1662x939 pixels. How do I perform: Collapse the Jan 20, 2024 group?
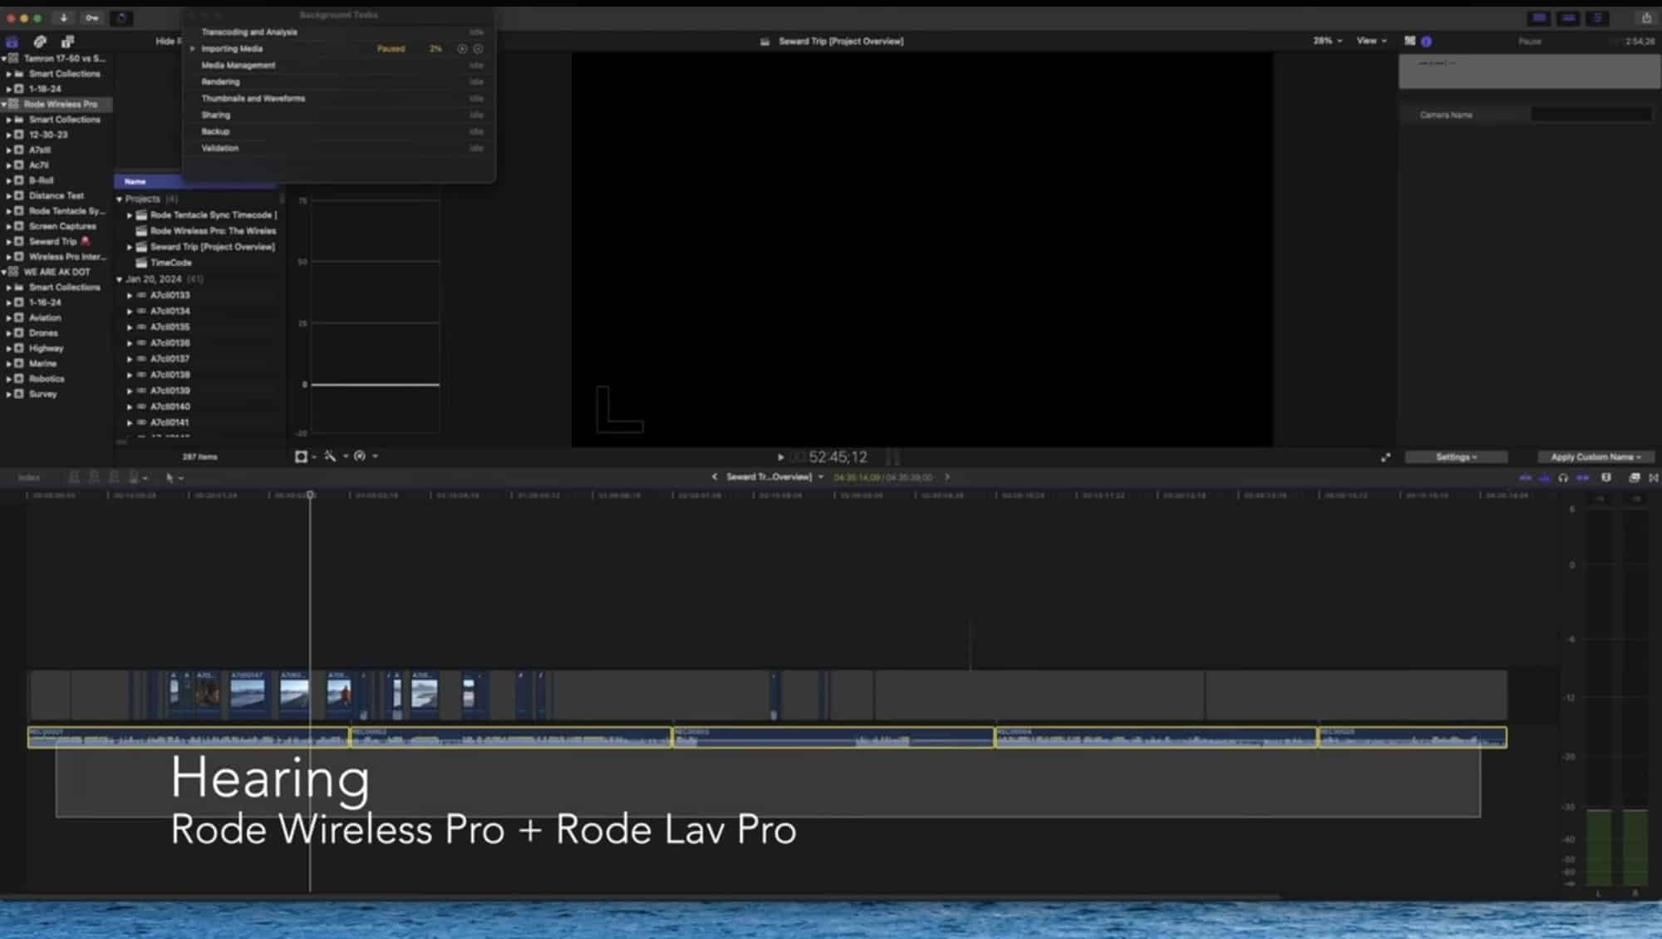tap(120, 280)
